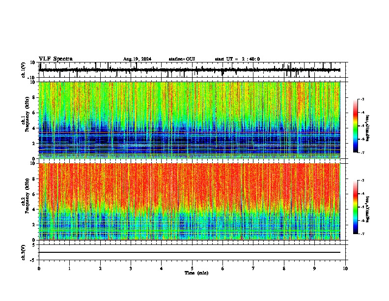Click the ch.2 colorbar log(PSD) label
This screenshot has height=301, width=389.
367,209
